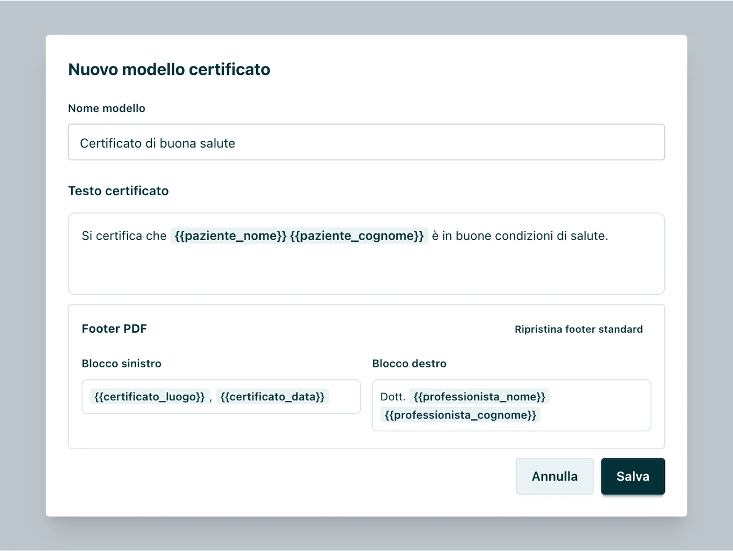Screen dimensions: 733x551
Task: Click the 'Blocco destro' label
Action: [409, 364]
